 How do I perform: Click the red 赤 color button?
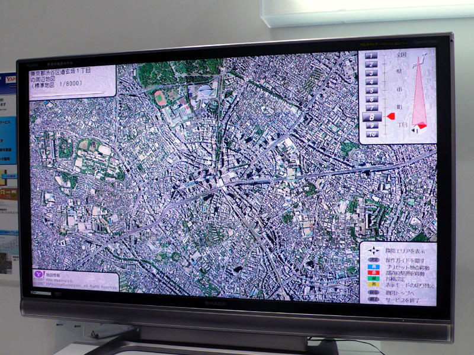coord(374,273)
